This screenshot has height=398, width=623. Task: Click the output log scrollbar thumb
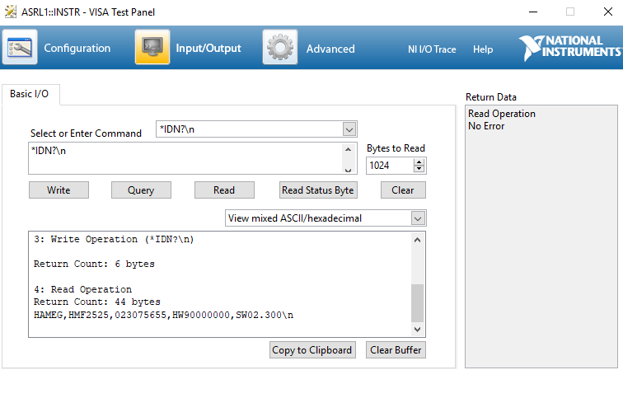point(417,302)
